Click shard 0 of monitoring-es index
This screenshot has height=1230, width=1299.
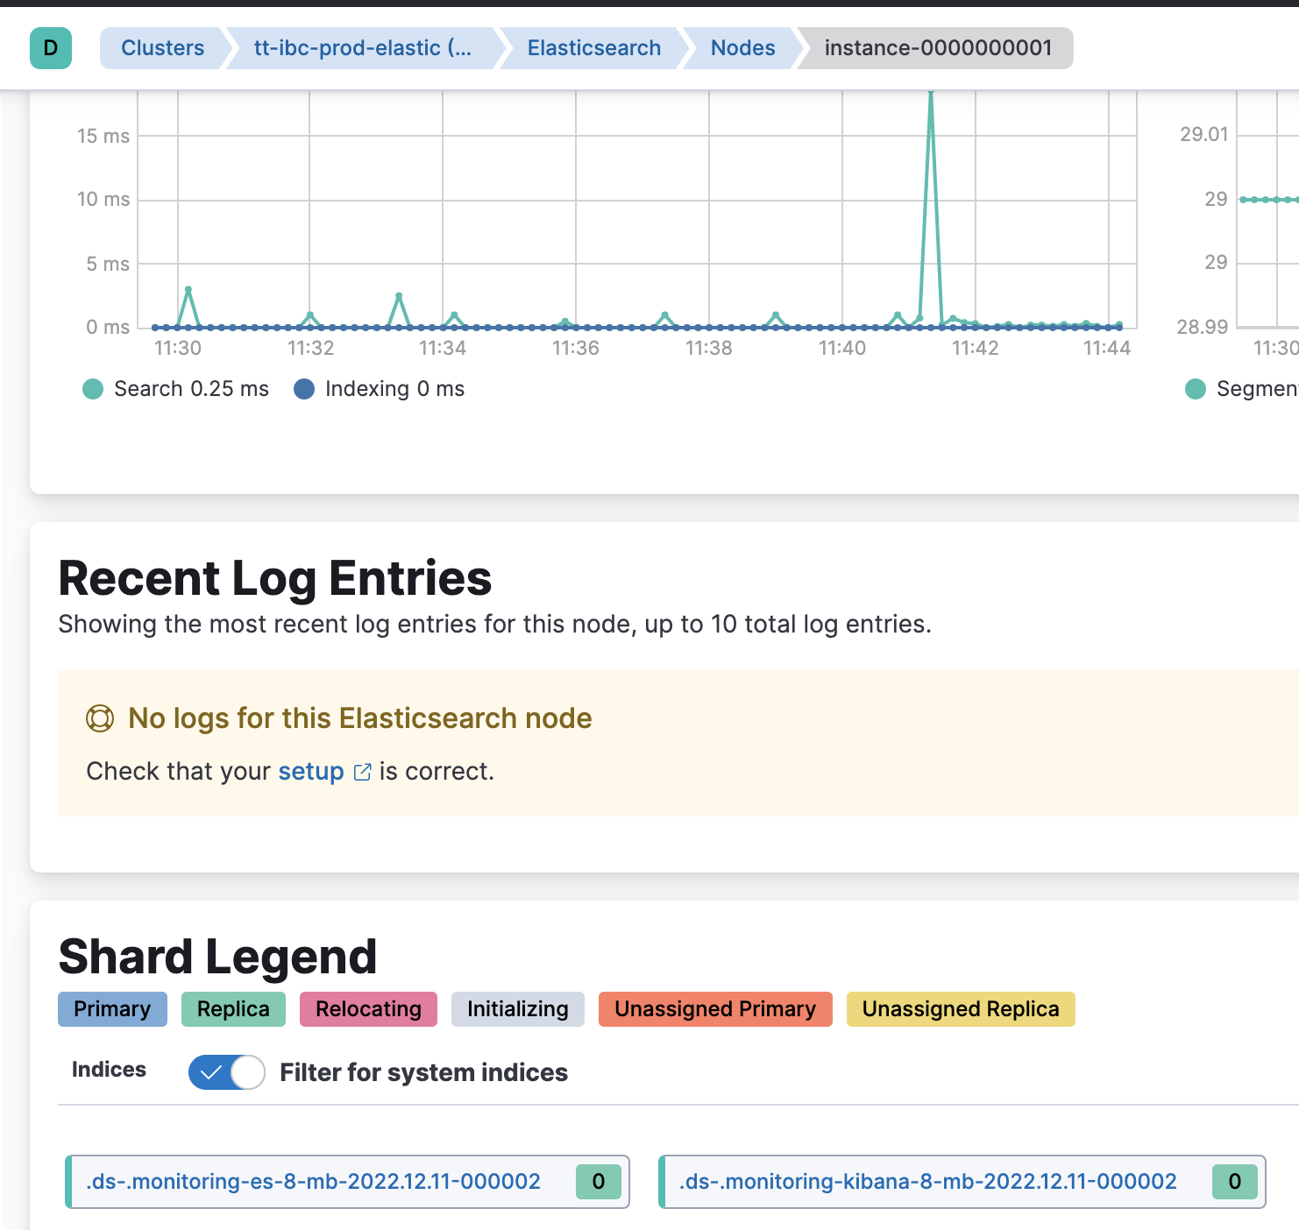[x=599, y=1182]
